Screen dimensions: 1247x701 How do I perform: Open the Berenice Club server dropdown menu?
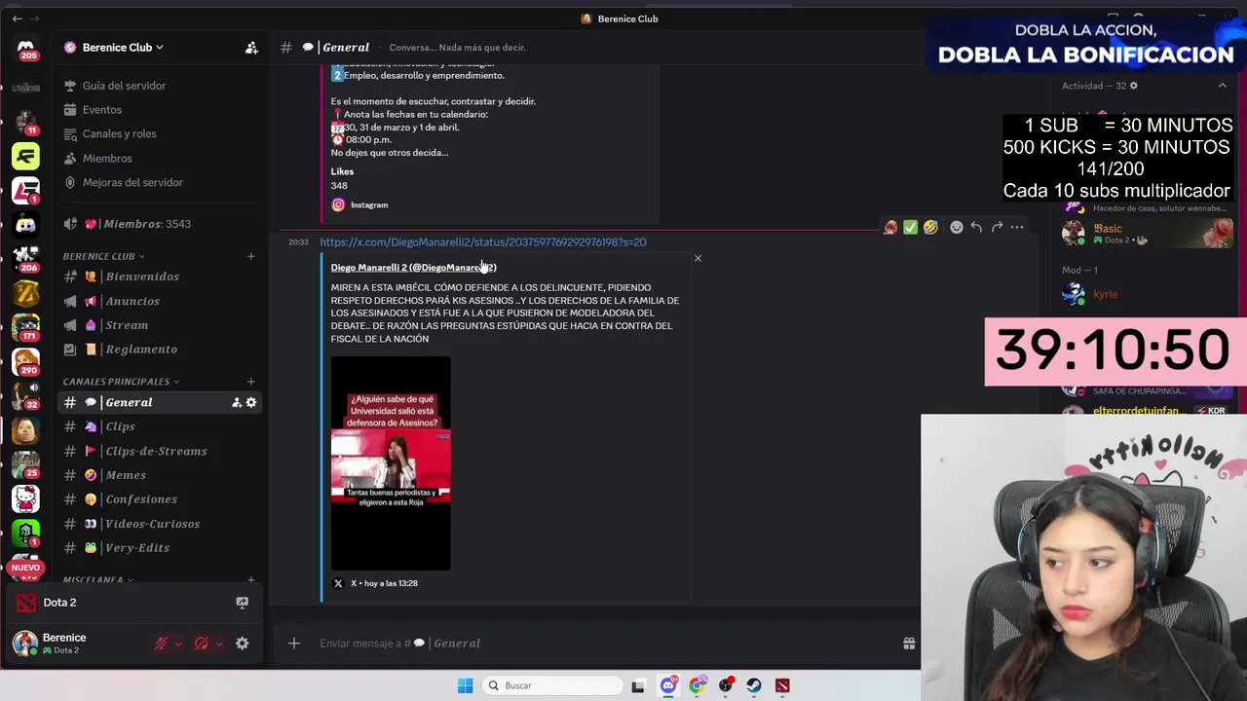pos(123,47)
